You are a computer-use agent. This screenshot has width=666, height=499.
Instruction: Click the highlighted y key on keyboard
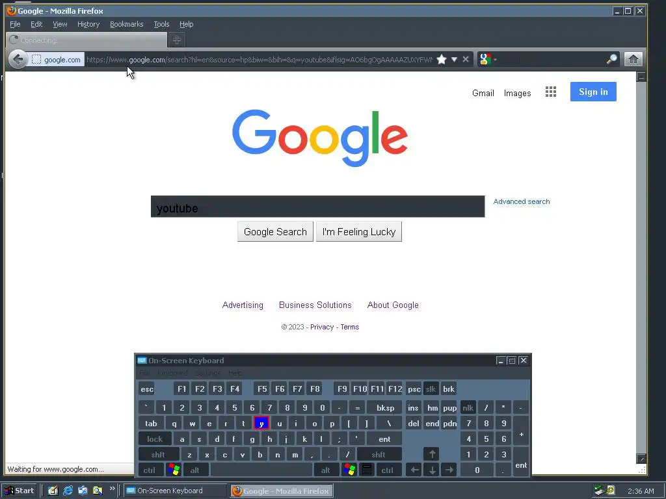(261, 424)
